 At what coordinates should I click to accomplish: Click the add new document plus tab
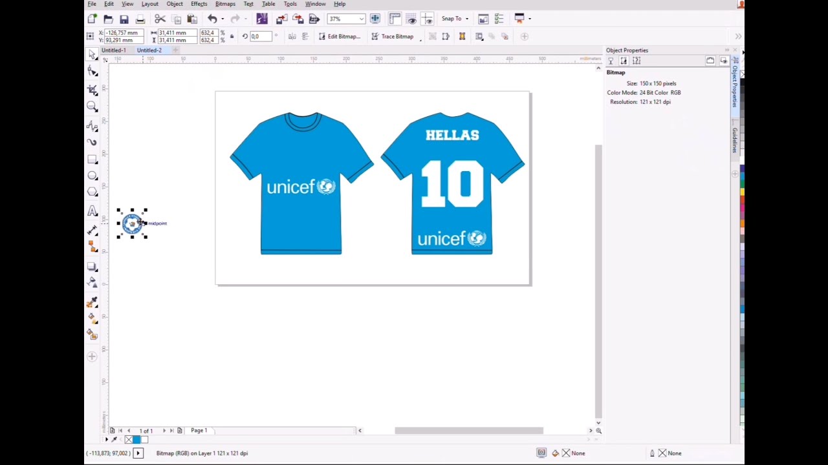(175, 50)
